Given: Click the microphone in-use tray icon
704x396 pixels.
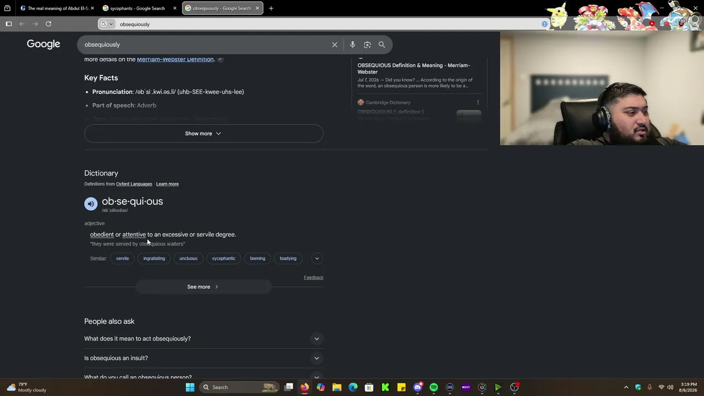Looking at the screenshot, I should (650, 387).
